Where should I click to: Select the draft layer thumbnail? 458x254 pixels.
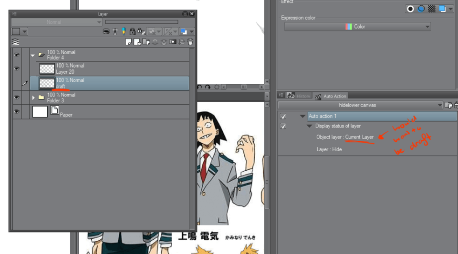(x=47, y=83)
